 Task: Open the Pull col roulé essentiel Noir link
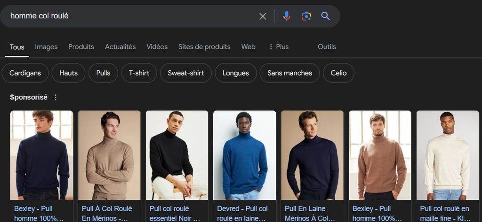click(x=175, y=214)
